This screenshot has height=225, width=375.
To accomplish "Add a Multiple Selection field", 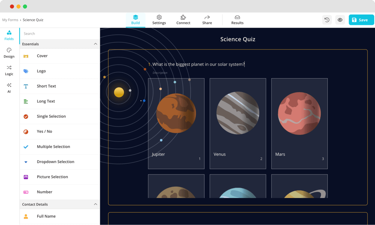I will tap(53, 147).
